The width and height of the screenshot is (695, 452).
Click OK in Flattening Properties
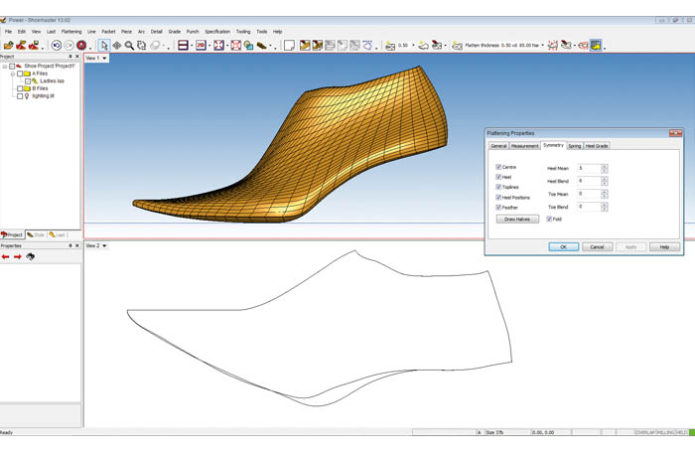[563, 246]
